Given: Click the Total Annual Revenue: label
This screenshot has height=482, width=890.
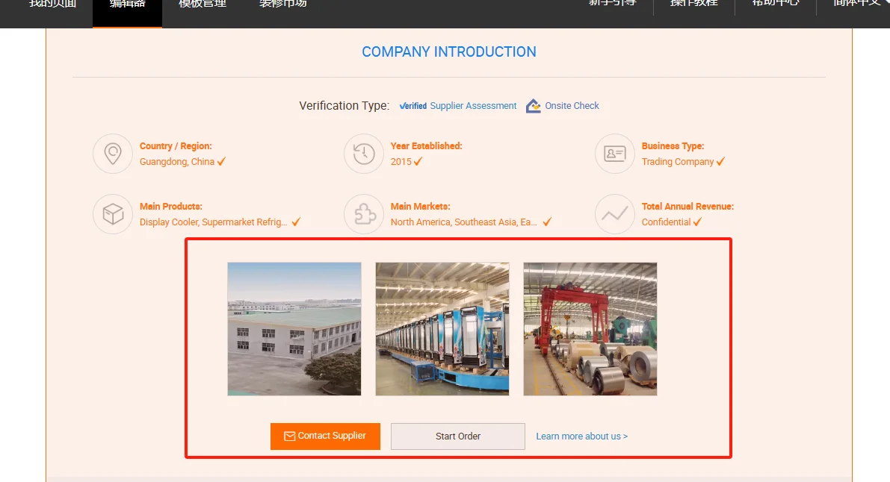Looking at the screenshot, I should pos(687,207).
